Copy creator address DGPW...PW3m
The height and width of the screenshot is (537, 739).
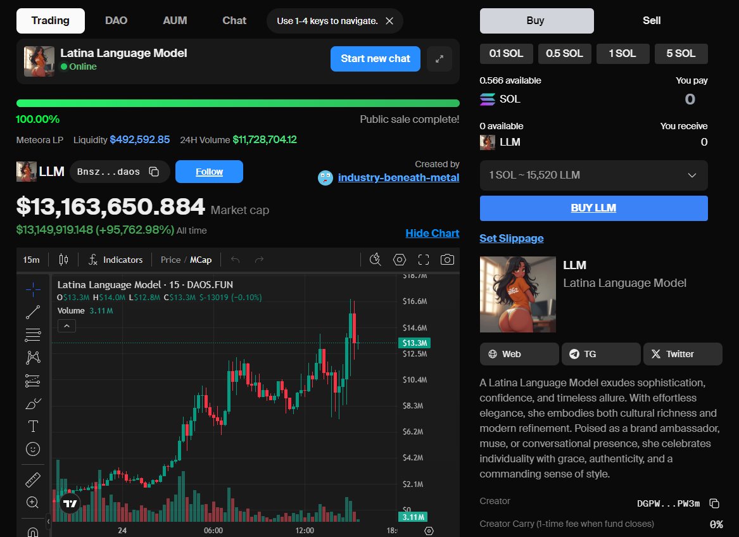click(714, 503)
